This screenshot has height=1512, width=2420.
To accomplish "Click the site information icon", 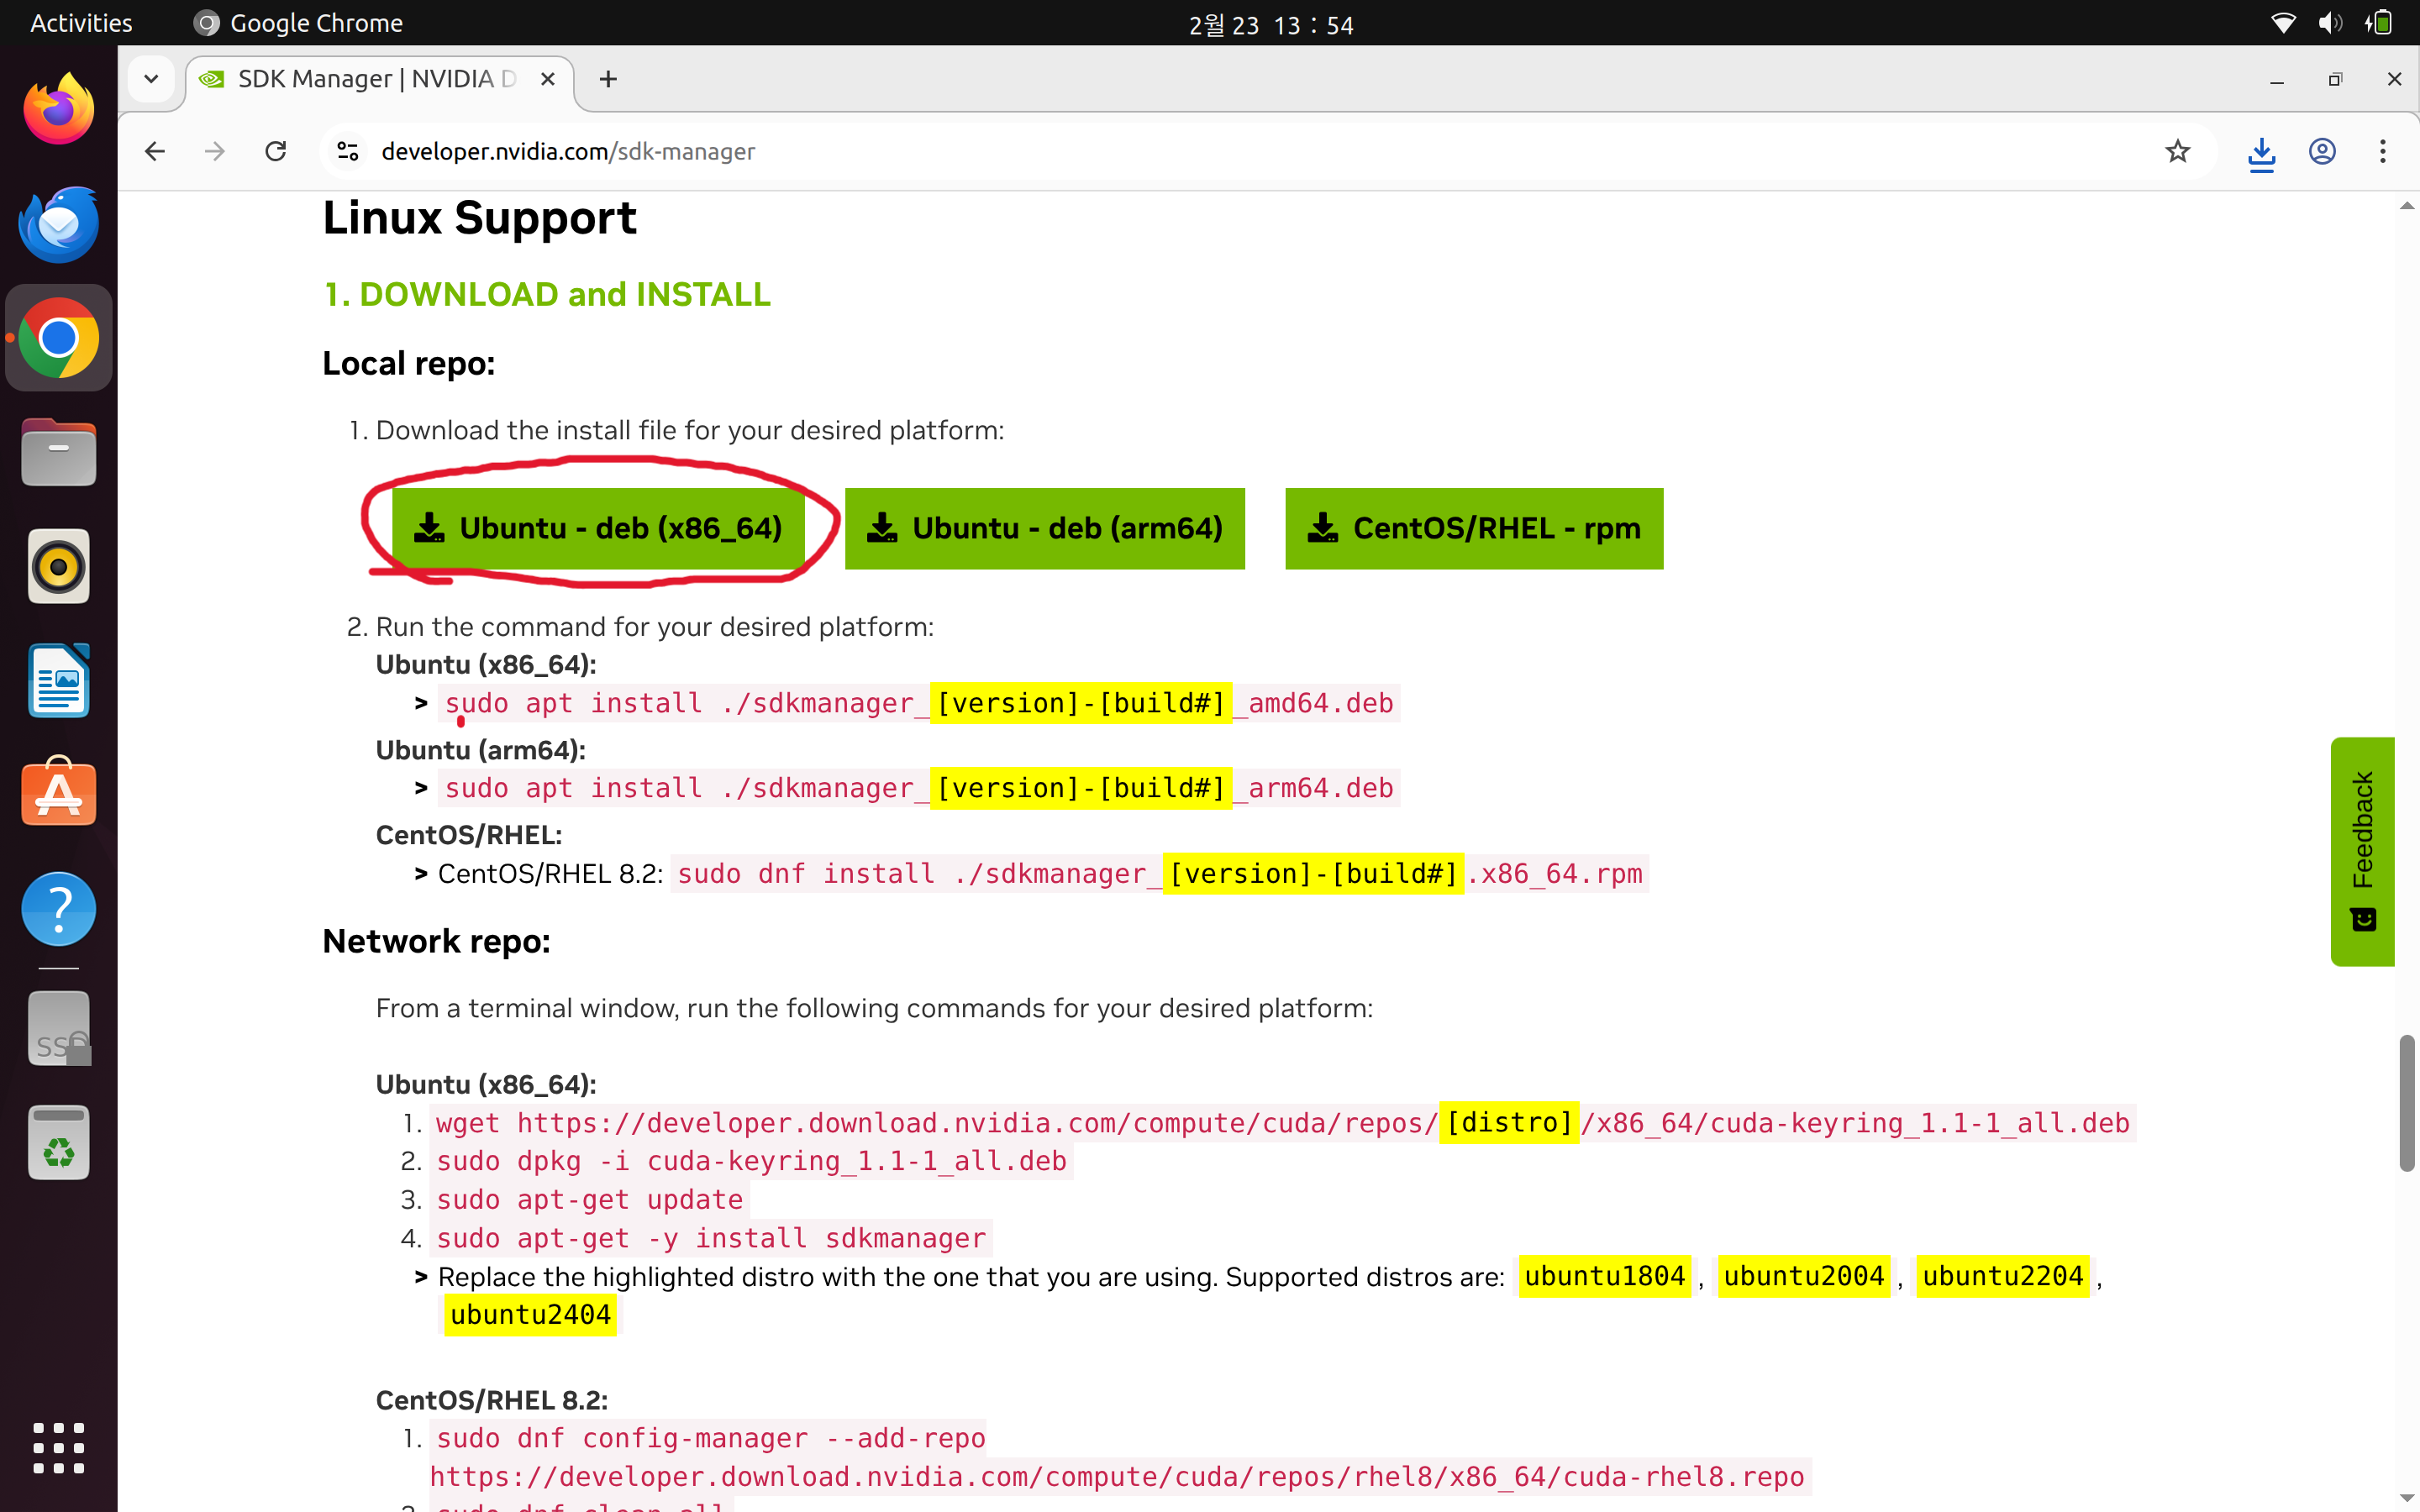I will click(x=348, y=152).
